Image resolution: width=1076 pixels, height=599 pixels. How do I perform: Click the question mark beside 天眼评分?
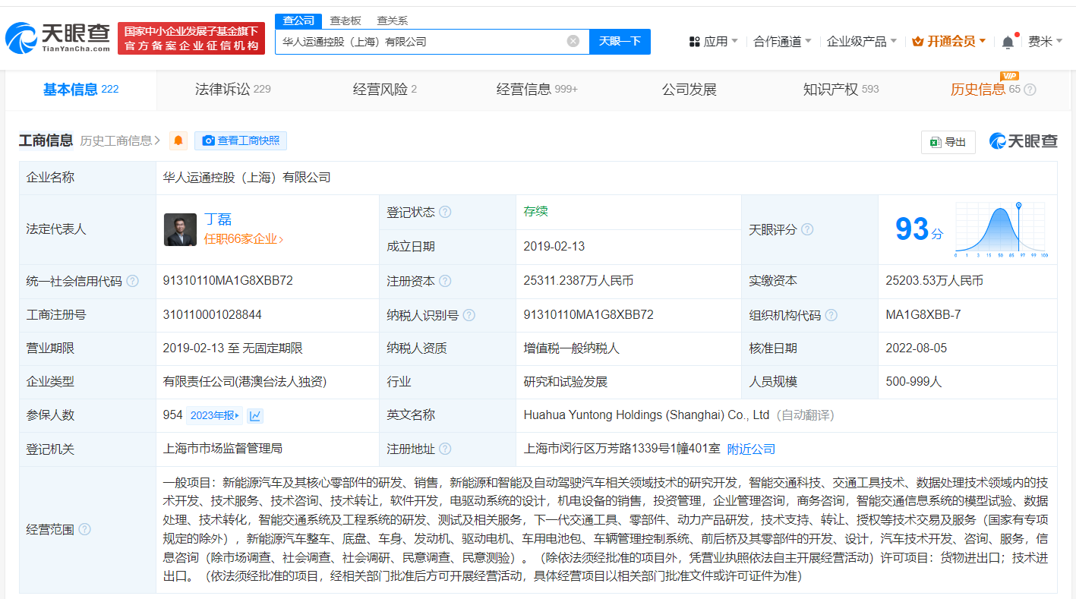click(x=807, y=229)
